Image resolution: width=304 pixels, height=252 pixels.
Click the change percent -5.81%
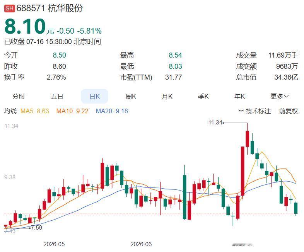tap(89, 31)
